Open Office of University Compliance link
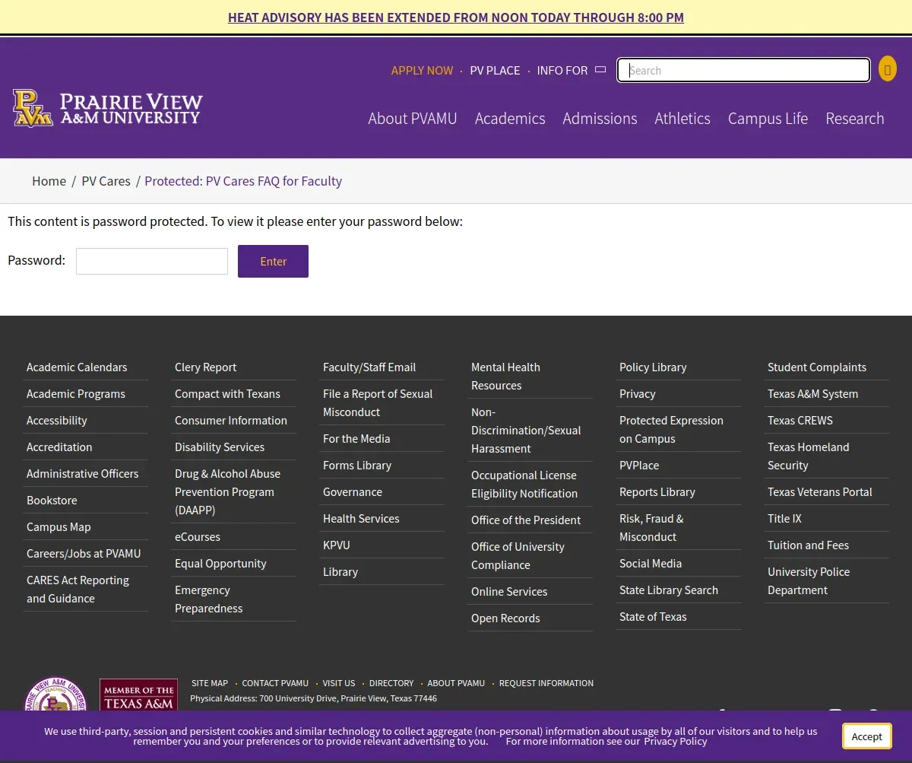912x763 pixels. coord(518,555)
